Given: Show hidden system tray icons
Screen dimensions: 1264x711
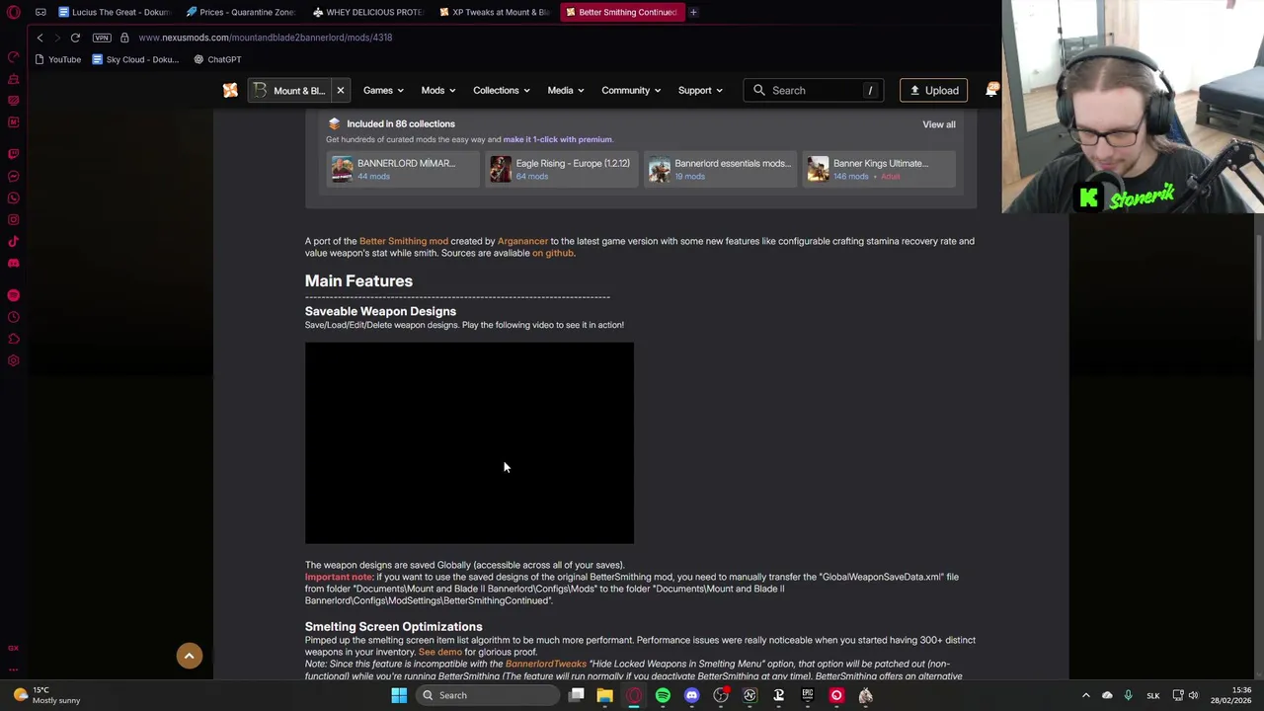Looking at the screenshot, I should (x=1085, y=695).
